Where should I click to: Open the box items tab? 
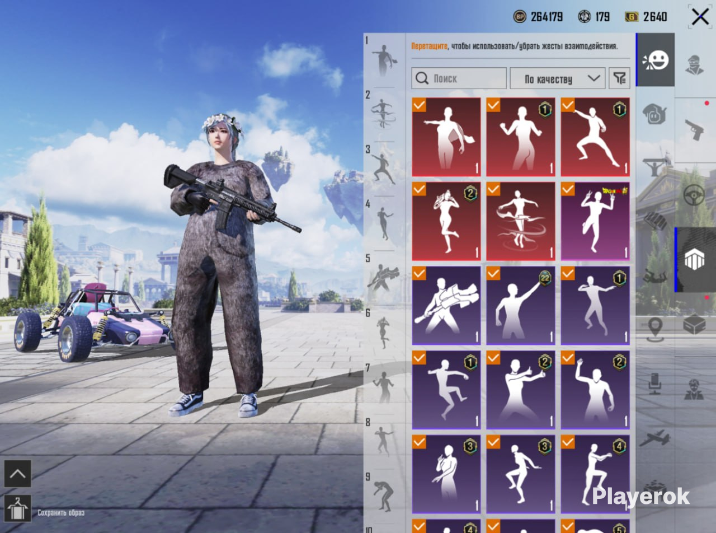point(695,325)
